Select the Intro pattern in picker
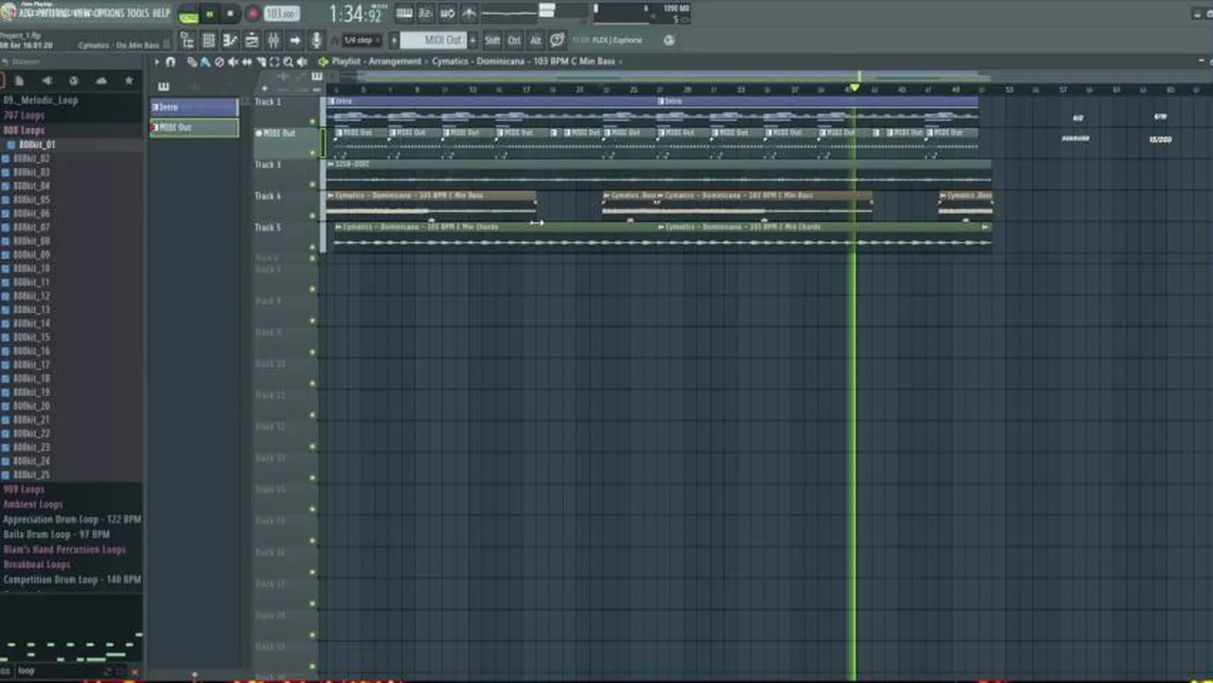Image resolution: width=1213 pixels, height=683 pixels. [x=195, y=107]
